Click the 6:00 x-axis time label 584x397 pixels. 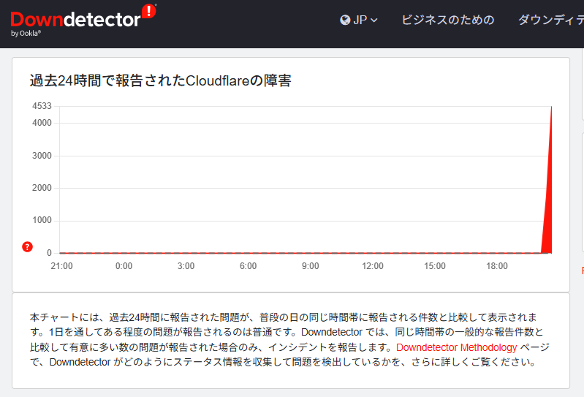248,266
